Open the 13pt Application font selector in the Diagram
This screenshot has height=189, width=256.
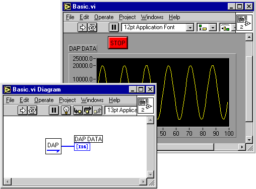coord(121,111)
